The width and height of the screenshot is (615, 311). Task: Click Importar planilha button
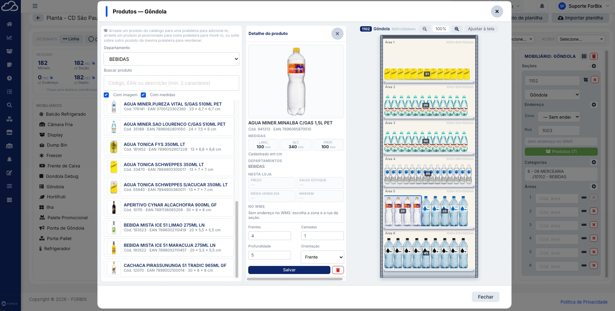point(580,18)
